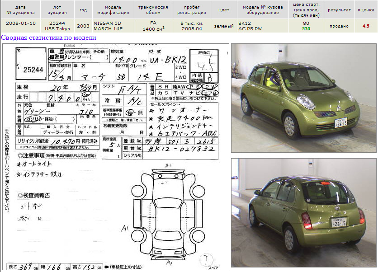Click the "трансмиссия объем" column header
This screenshot has height=272, width=378.
pyautogui.click(x=153, y=10)
